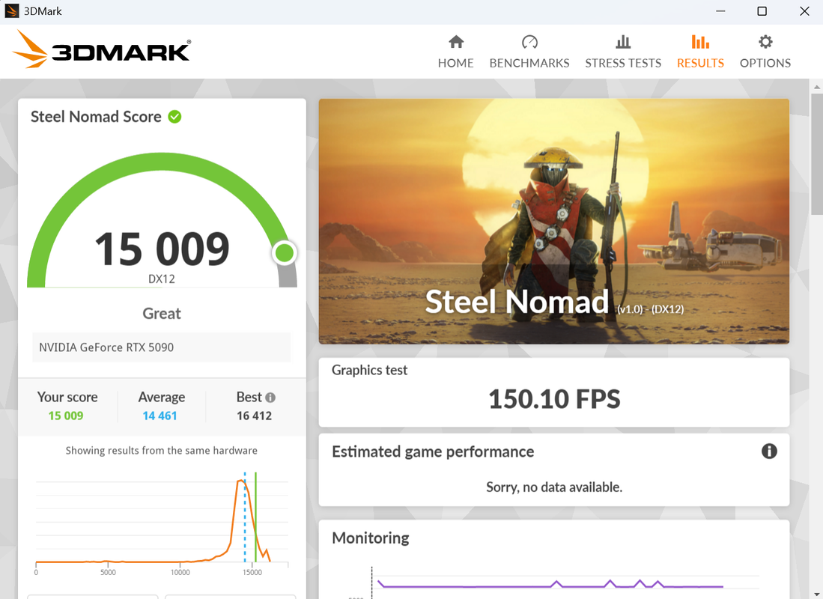Click the 3DMark app icon in title bar
The height and width of the screenshot is (599, 823).
pos(11,11)
